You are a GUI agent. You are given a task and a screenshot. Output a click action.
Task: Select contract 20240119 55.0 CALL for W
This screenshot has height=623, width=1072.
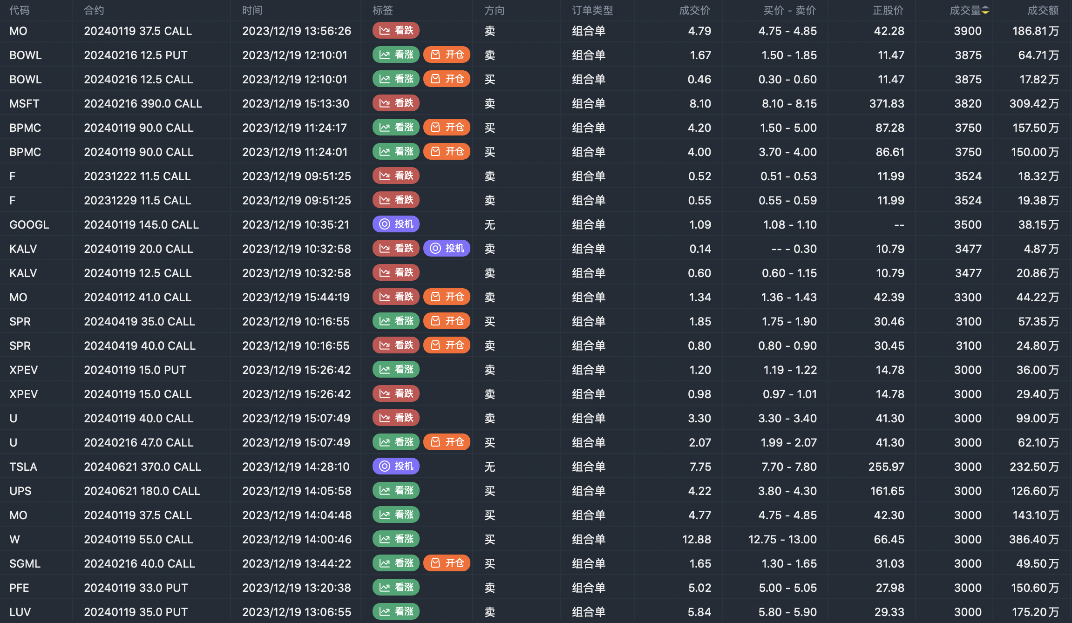point(138,539)
